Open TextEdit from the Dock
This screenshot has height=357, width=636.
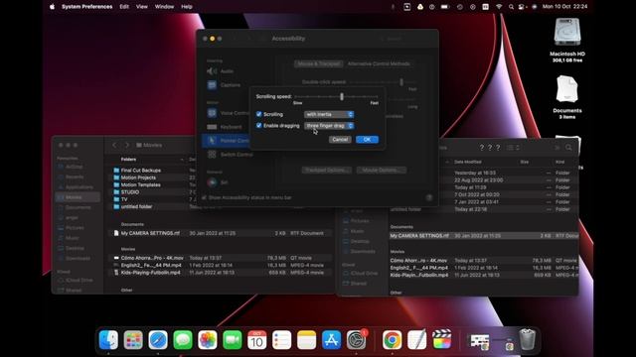[x=417, y=339]
